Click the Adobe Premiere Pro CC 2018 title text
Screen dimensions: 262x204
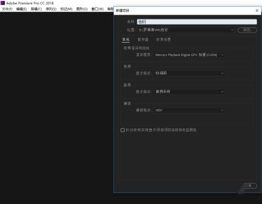[x=30, y=3]
